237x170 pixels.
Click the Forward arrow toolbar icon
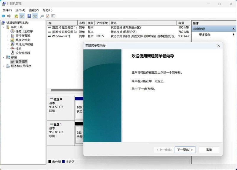tap(9, 16)
